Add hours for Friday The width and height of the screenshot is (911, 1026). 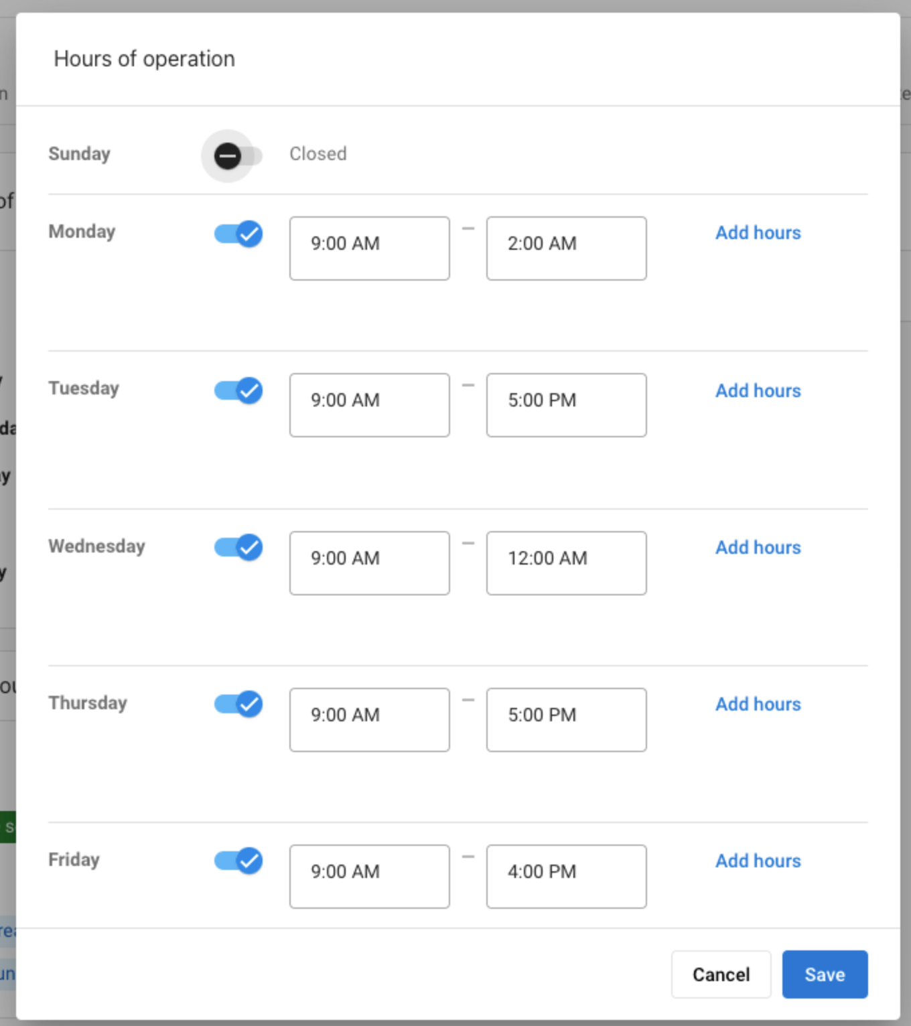(758, 861)
